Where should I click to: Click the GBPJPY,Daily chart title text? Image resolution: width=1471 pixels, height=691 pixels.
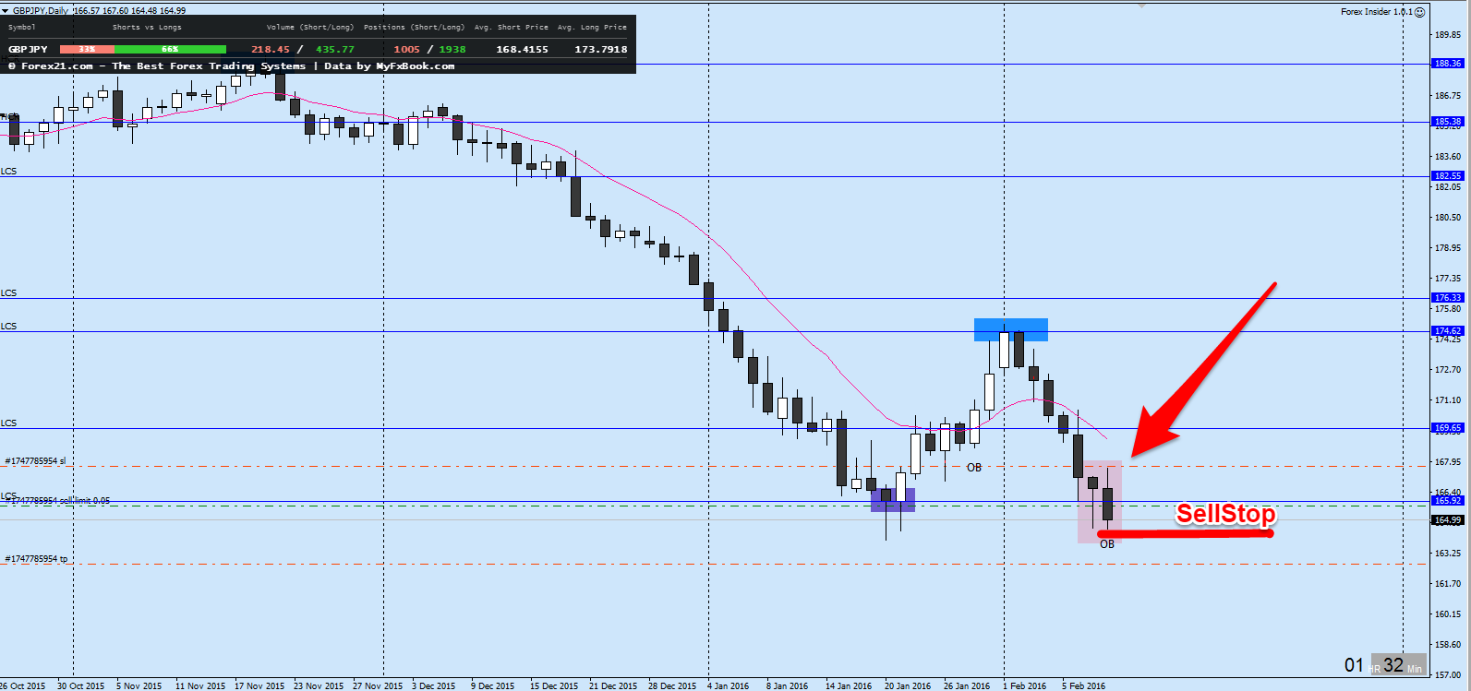(41, 10)
